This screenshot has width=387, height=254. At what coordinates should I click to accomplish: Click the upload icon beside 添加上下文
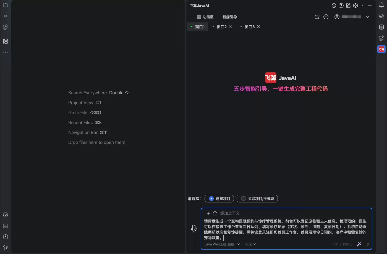coord(215,213)
